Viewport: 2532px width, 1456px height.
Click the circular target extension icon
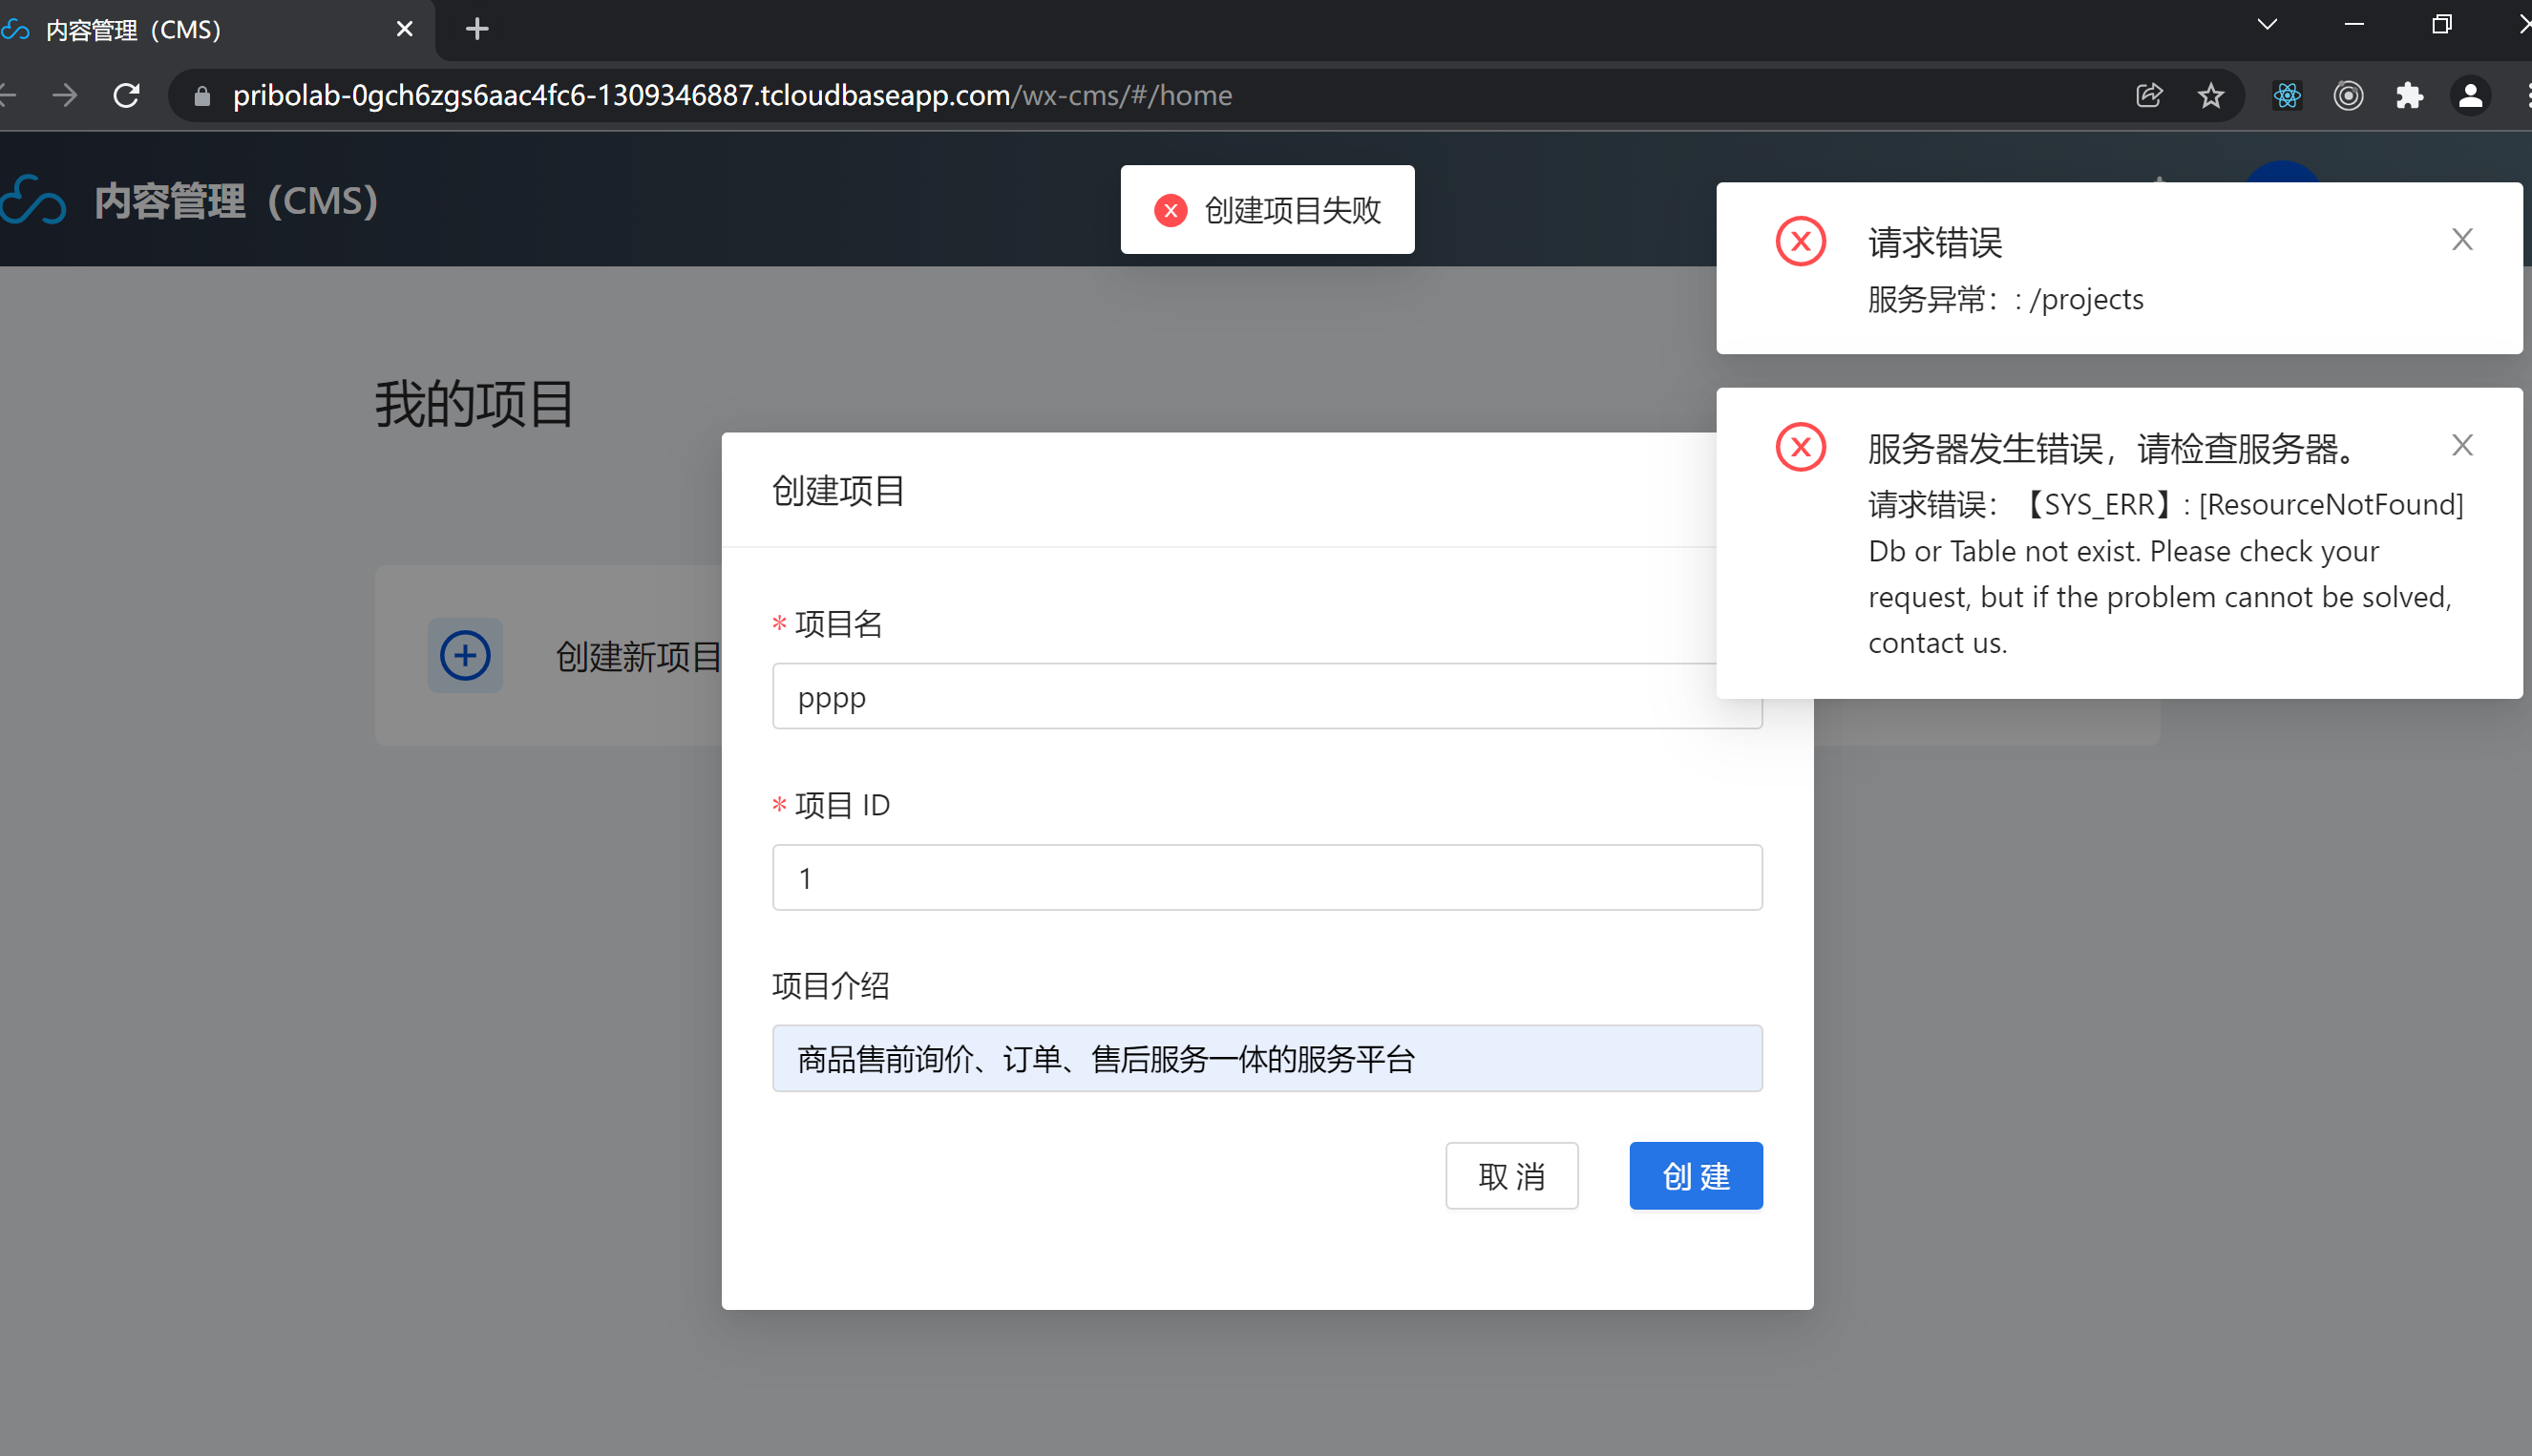[x=2348, y=96]
